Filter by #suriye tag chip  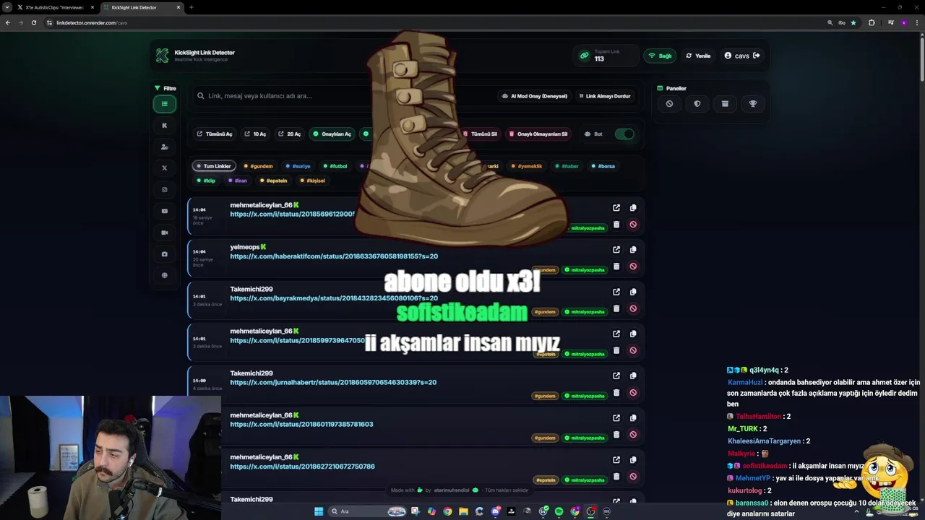pos(298,166)
